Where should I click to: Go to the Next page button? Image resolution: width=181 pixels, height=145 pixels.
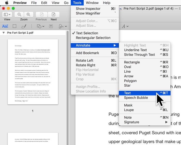pos(54,14)
